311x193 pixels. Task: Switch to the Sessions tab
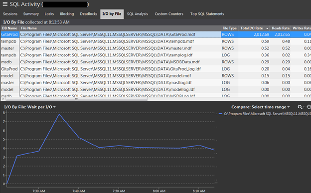(x=10, y=14)
